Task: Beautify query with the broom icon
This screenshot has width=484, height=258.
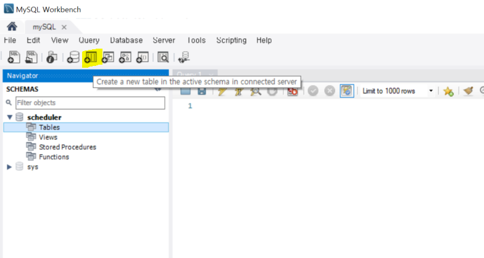Action: [x=468, y=91]
